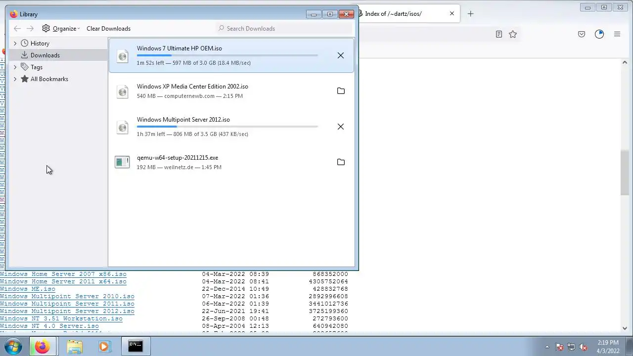Open Windows Home Server 2007 x86.iso link

point(63,274)
